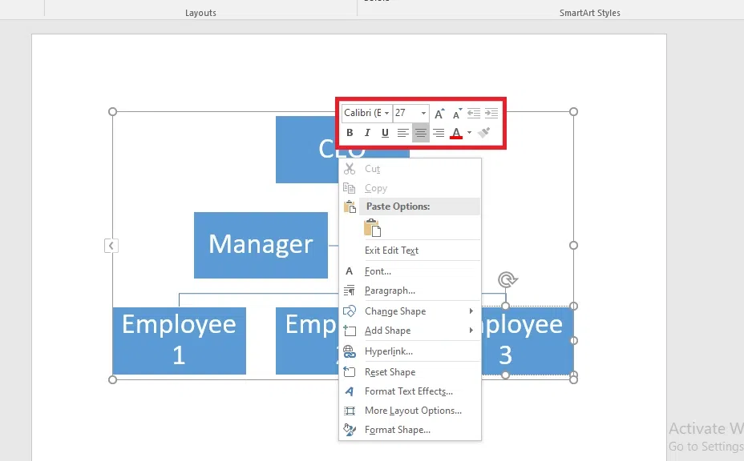The width and height of the screenshot is (744, 461).
Task: Click the rotation handle above Employee 3
Action: (x=507, y=279)
